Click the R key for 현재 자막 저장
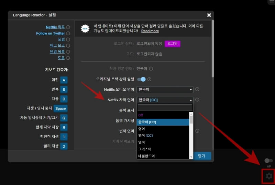 [x=64, y=127]
